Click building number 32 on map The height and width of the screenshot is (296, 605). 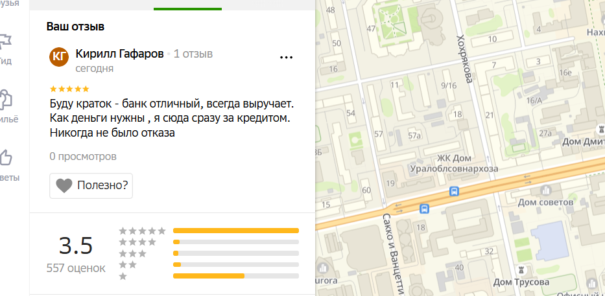coord(489,252)
